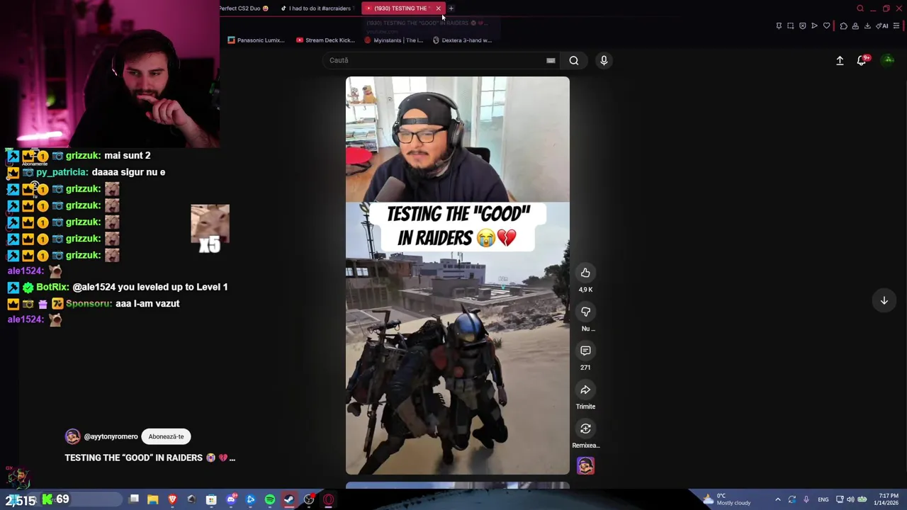The height and width of the screenshot is (510, 907).
Task: Click the player/flow arrow toolbar icon
Action: (814, 25)
